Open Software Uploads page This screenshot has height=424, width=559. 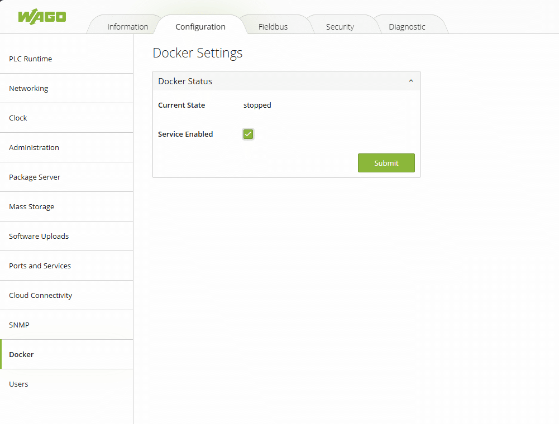tap(66, 236)
